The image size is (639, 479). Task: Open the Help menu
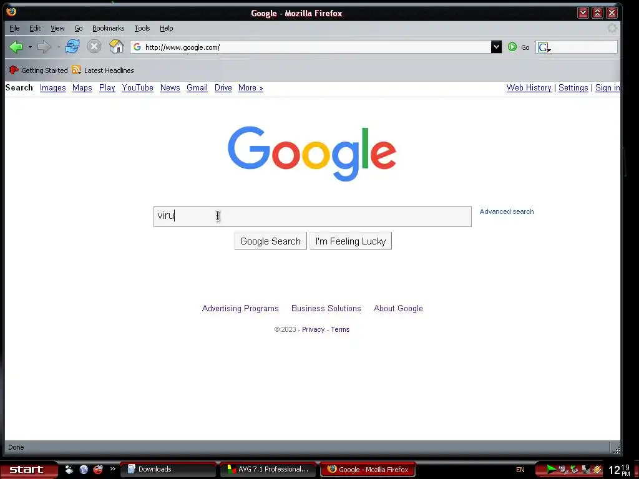(x=166, y=28)
